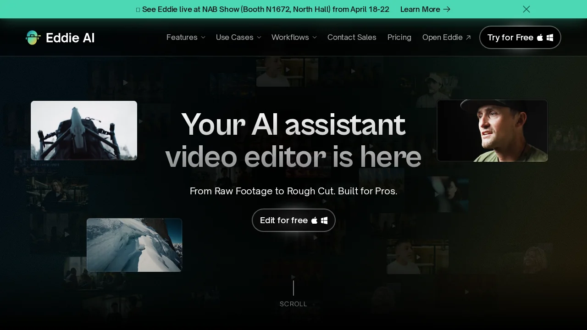The height and width of the screenshot is (330, 587).
Task: Open the Workflows dropdown chevron
Action: 315,38
